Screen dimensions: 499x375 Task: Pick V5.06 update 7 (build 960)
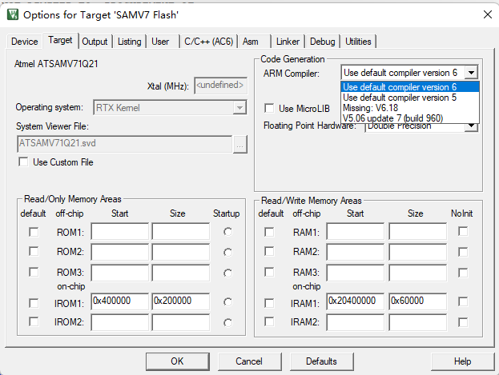[x=393, y=118]
